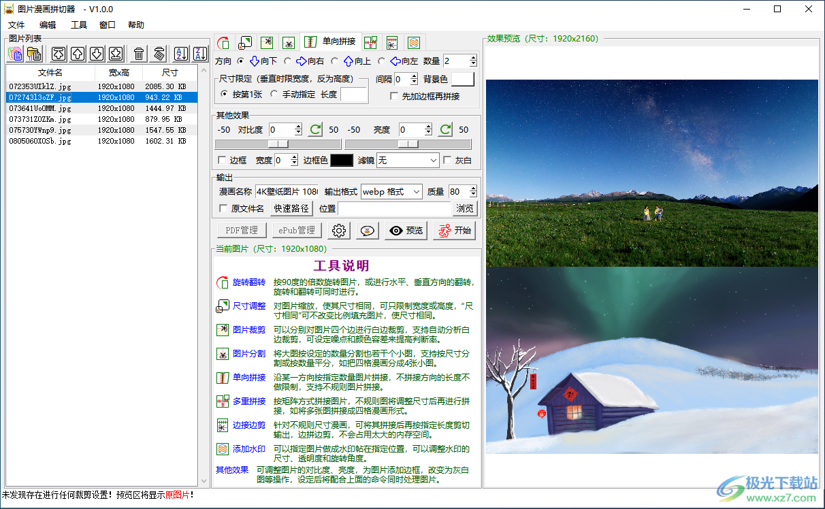
Task: Click the move-up arrow icon in image list
Action: pos(76,54)
